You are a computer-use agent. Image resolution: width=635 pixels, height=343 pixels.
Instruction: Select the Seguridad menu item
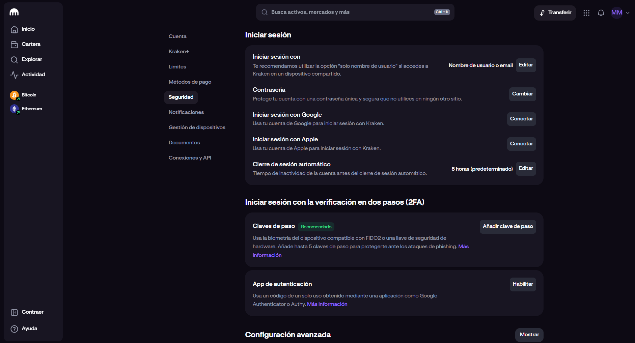click(181, 97)
